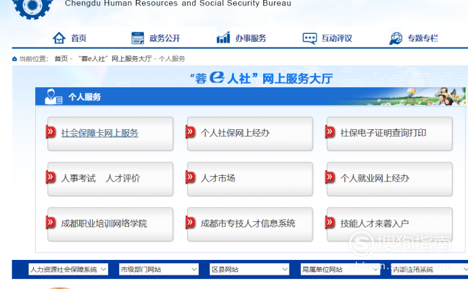Click “蓉e人社”网上服务大厅 breadcrumb link
468x289 pixels.
[115, 59]
